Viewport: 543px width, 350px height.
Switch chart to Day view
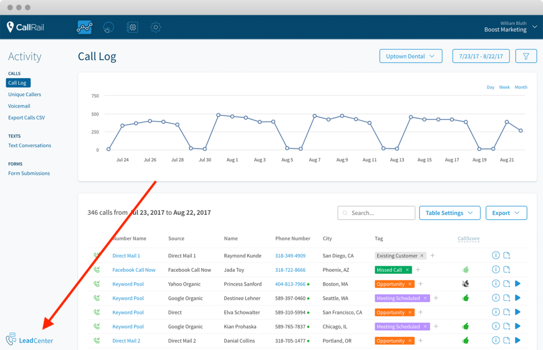click(x=490, y=87)
